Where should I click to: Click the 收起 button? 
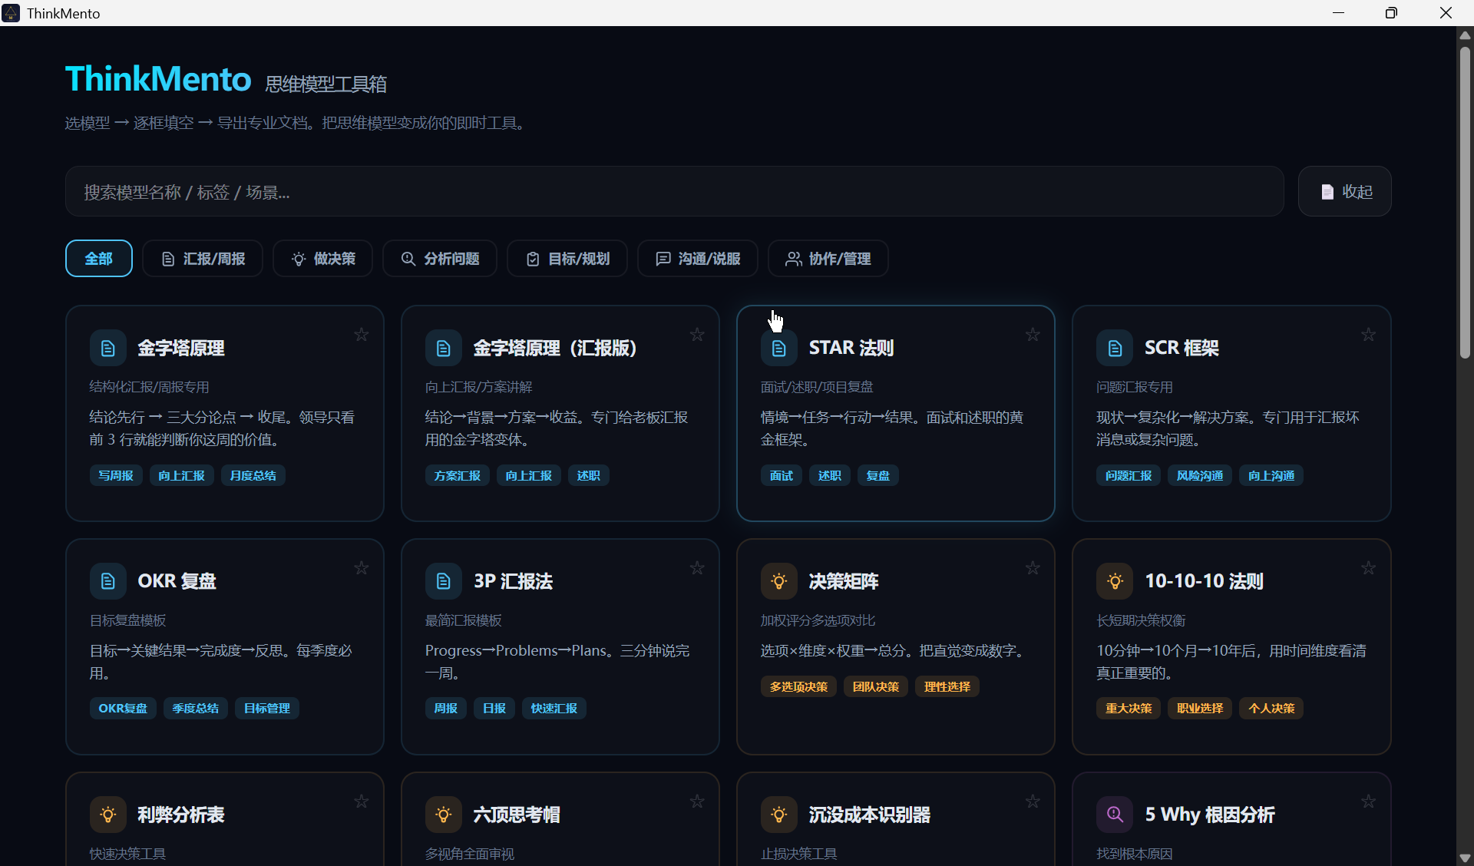[1345, 191]
